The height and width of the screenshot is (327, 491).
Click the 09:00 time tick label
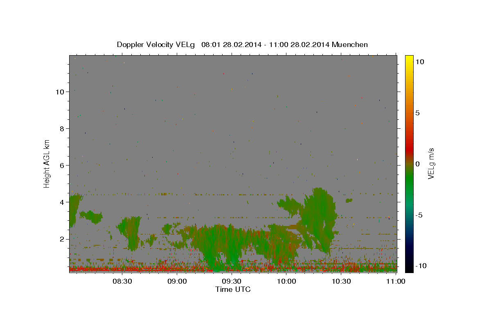177,281
